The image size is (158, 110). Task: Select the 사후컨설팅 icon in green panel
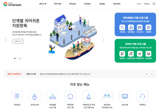[148, 54]
